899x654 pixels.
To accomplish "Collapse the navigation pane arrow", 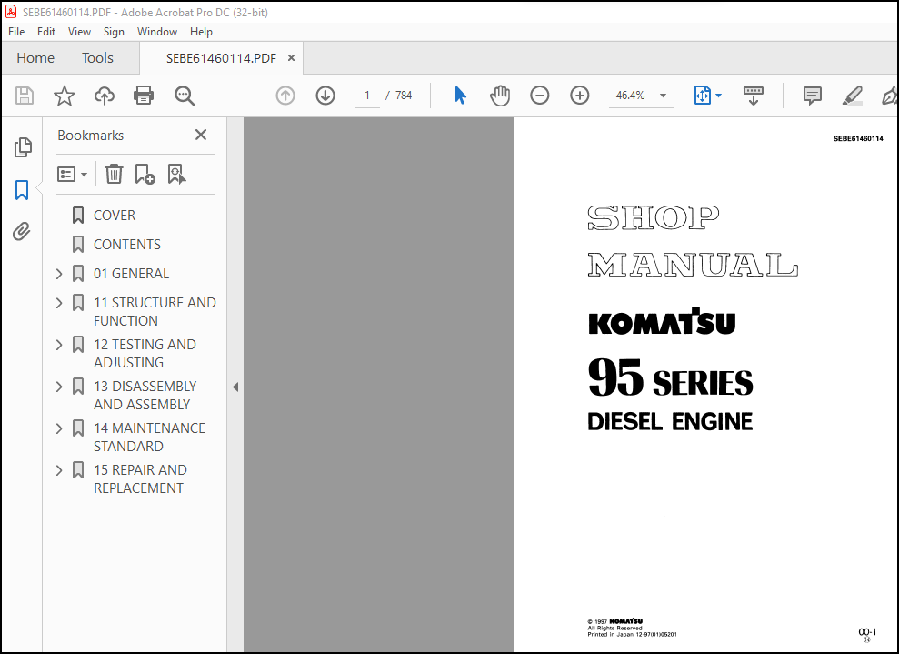I will click(235, 387).
